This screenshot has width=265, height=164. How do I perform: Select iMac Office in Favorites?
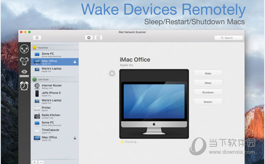click(x=55, y=62)
